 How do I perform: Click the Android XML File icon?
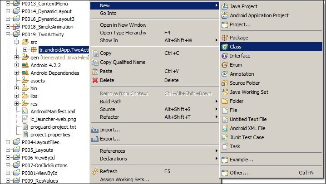224,128
